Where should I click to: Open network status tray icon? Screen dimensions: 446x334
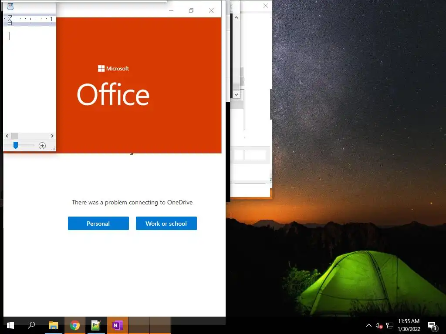(390, 325)
